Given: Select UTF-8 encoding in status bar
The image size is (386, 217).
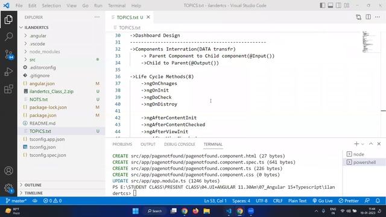Looking at the screenshot, I should click(261, 201).
